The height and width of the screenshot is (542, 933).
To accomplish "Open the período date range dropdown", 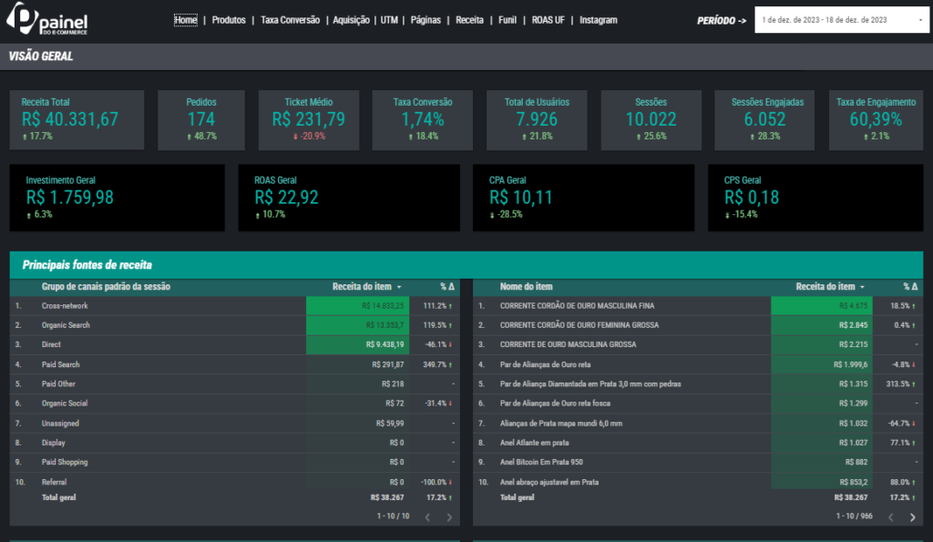I will click(838, 20).
